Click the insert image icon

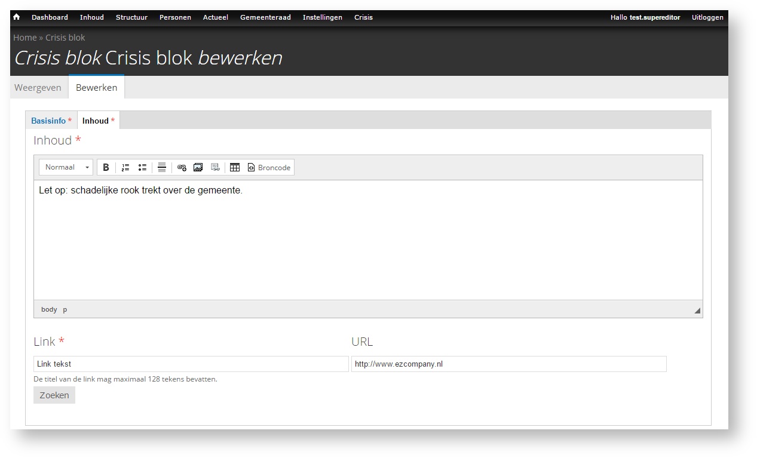click(x=198, y=168)
